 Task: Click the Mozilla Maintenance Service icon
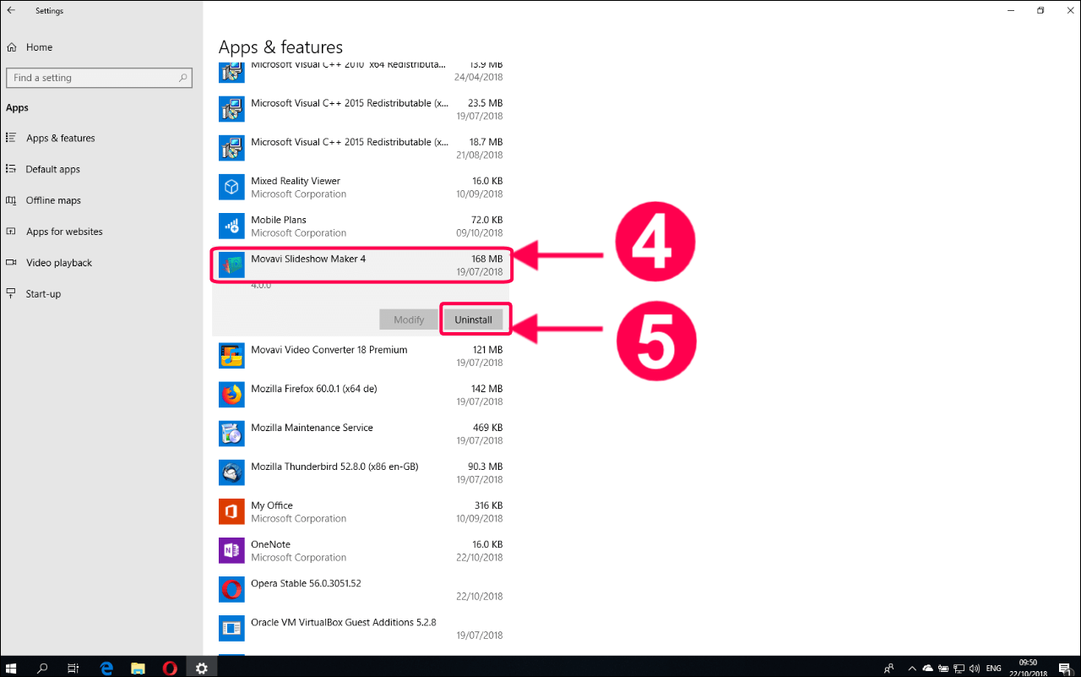[231, 434]
